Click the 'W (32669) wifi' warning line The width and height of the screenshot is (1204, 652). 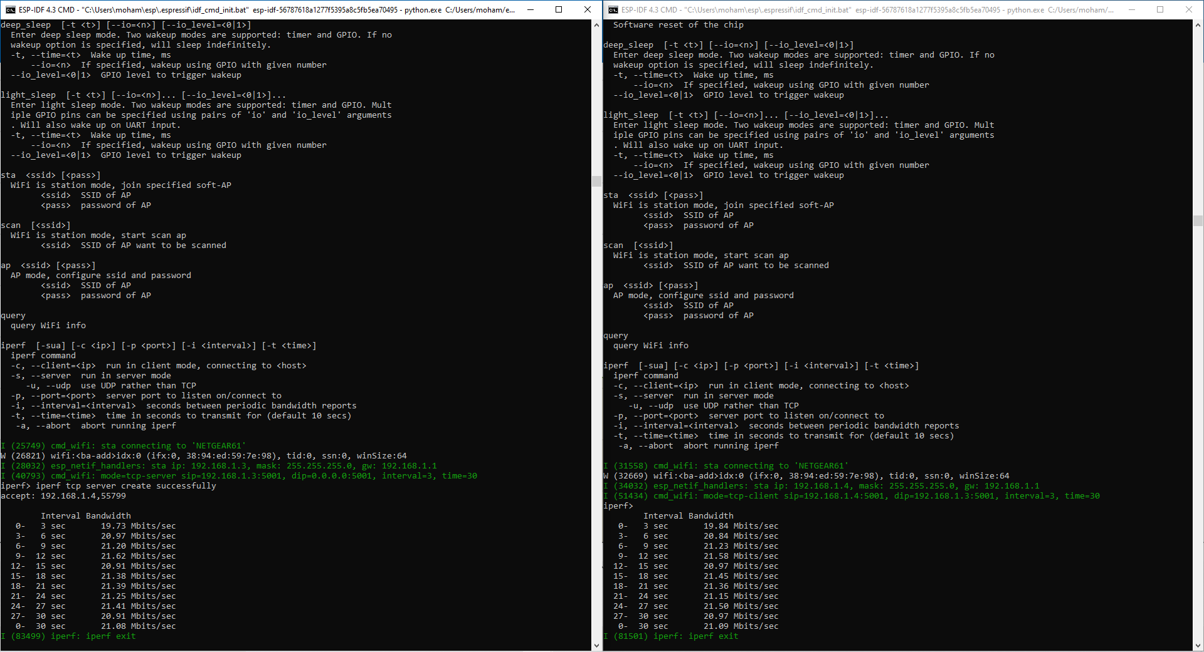tap(806, 476)
